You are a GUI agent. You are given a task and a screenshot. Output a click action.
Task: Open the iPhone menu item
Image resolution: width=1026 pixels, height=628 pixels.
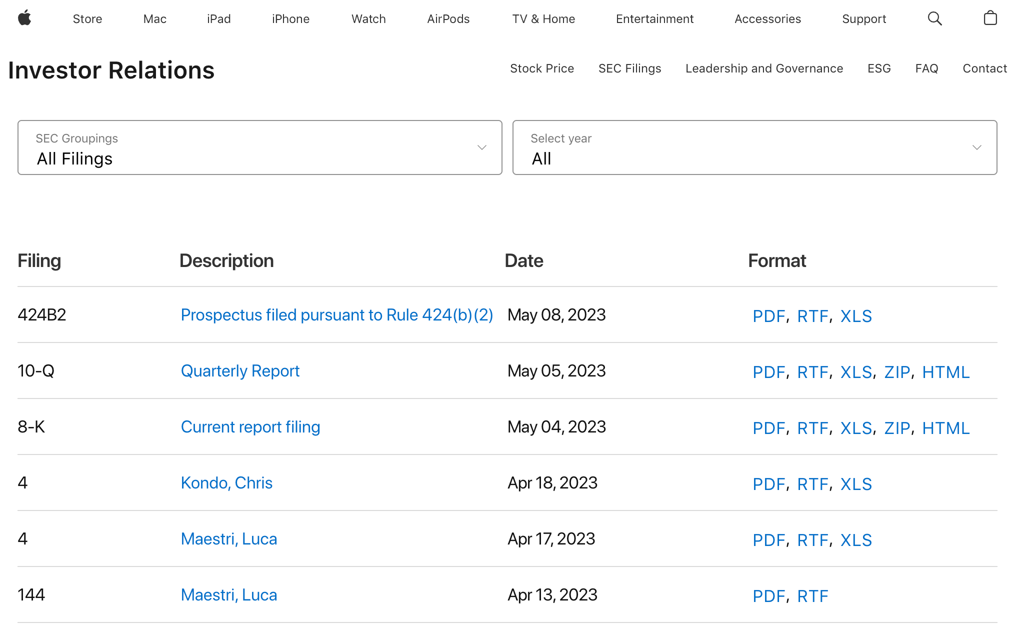point(290,19)
